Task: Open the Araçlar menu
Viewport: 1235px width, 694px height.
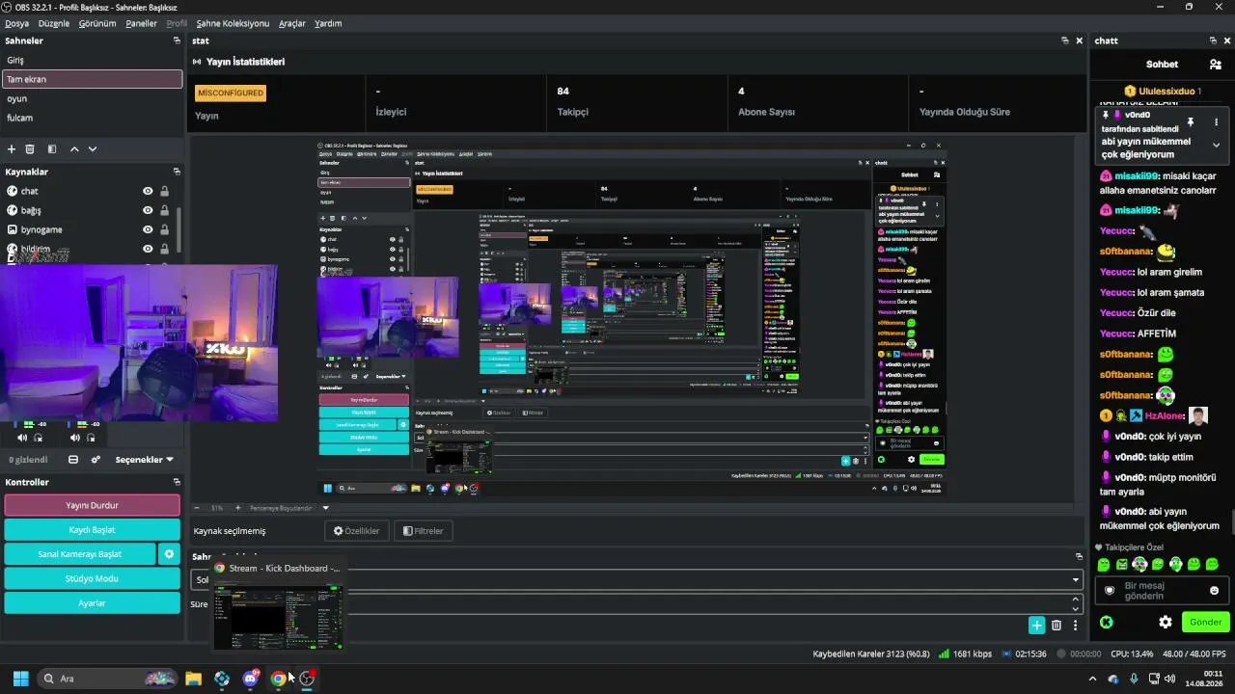Action: pos(292,23)
